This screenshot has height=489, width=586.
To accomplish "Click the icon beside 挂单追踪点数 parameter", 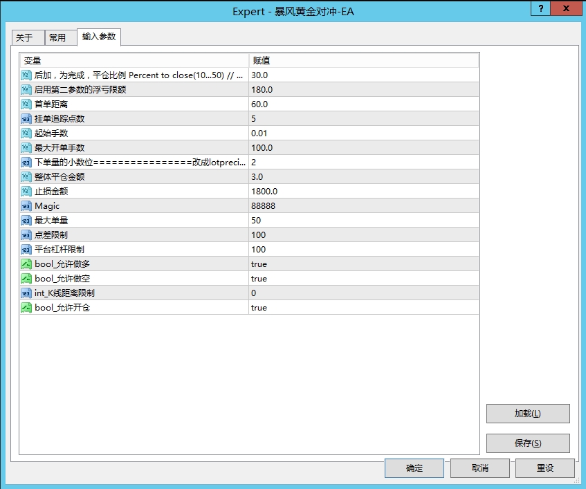I will [x=26, y=119].
